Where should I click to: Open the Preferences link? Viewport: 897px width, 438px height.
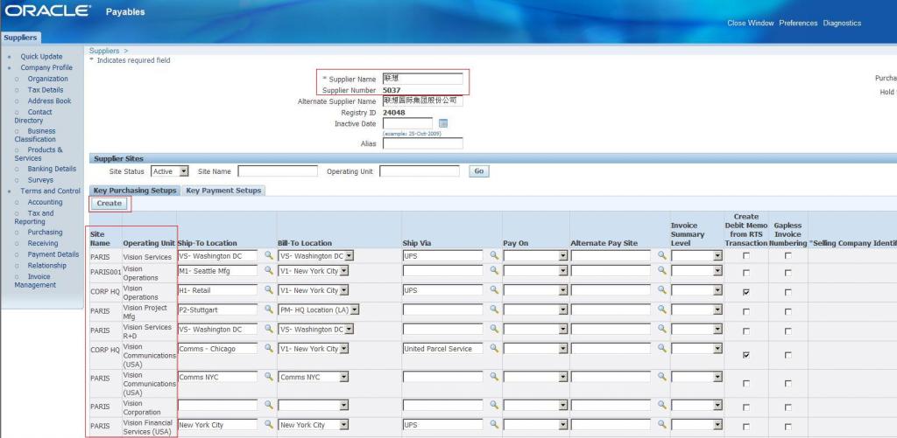[798, 23]
